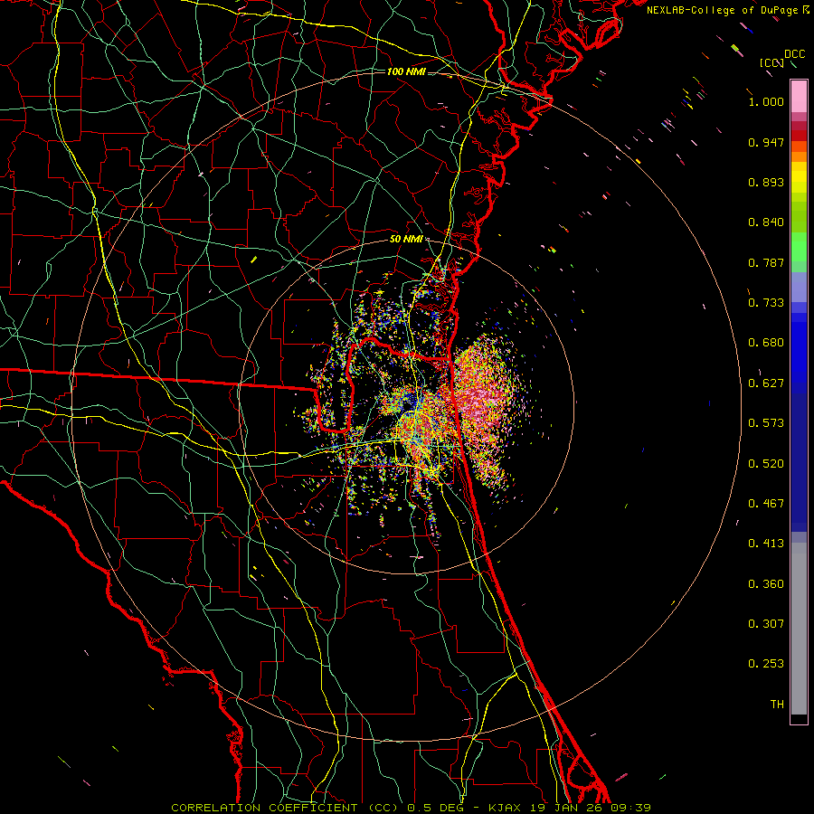Click CORRELATION COEFFICIENT in the bottom caption
This screenshot has height=814, width=814.
(264, 808)
